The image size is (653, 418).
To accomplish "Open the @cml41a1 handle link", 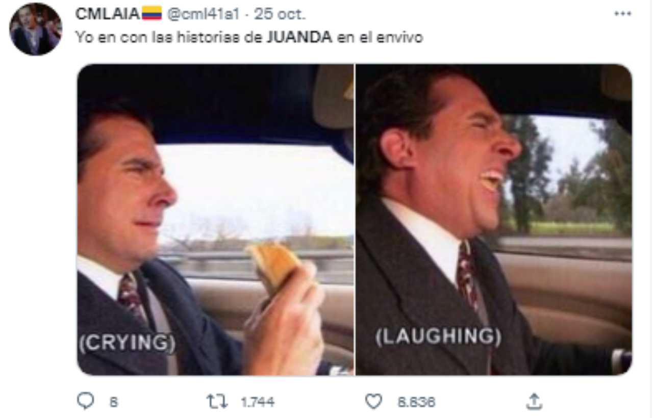I will click(x=203, y=14).
